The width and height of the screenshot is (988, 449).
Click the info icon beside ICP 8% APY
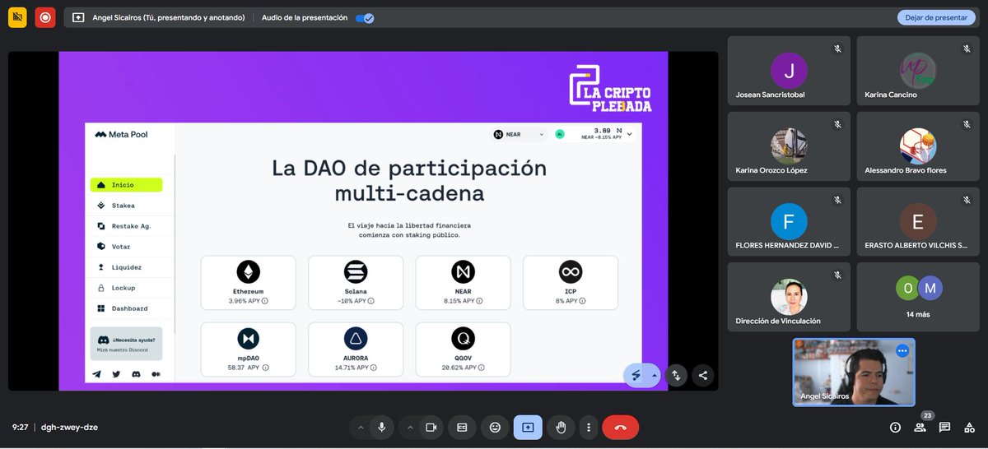pyautogui.click(x=584, y=301)
